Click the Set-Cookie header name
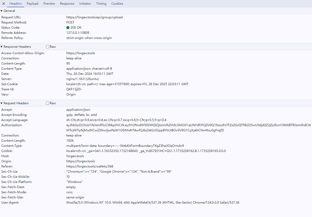 pyautogui.click(x=10, y=84)
